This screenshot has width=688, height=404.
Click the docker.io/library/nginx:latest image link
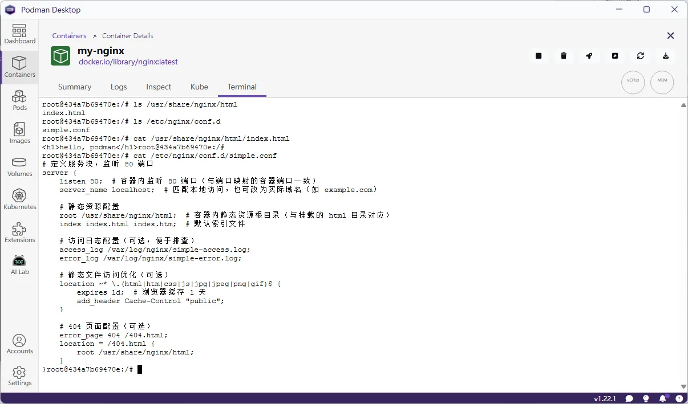pyautogui.click(x=128, y=62)
